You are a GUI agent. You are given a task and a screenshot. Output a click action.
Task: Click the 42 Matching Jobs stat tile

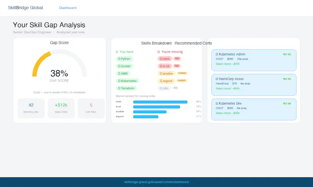[31, 109]
